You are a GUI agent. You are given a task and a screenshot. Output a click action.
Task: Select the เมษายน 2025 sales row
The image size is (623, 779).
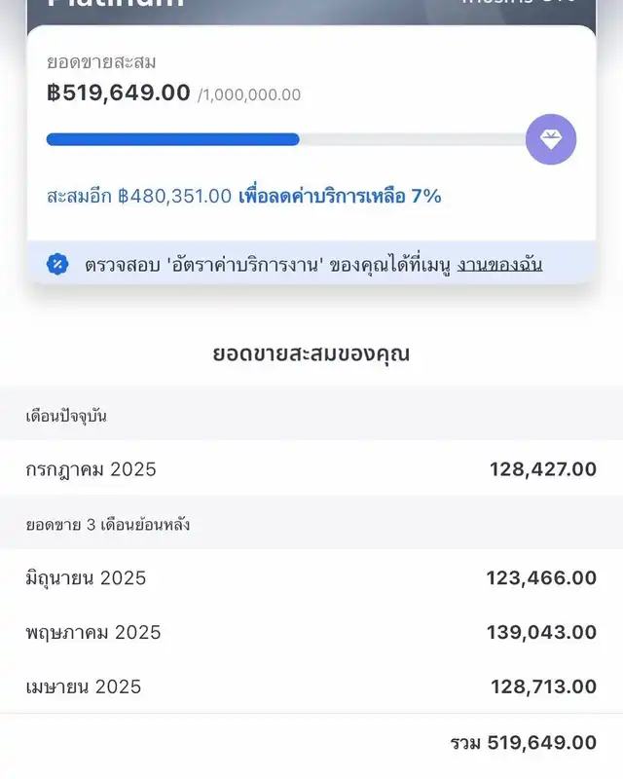point(311,686)
